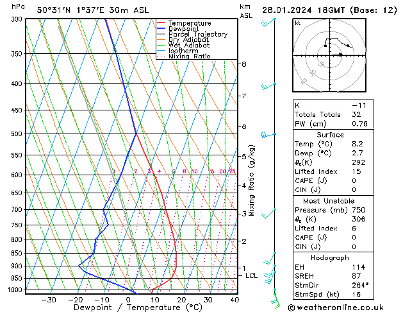Click the wind barb at 700 hPa
The image size is (403, 312).
(268, 214)
